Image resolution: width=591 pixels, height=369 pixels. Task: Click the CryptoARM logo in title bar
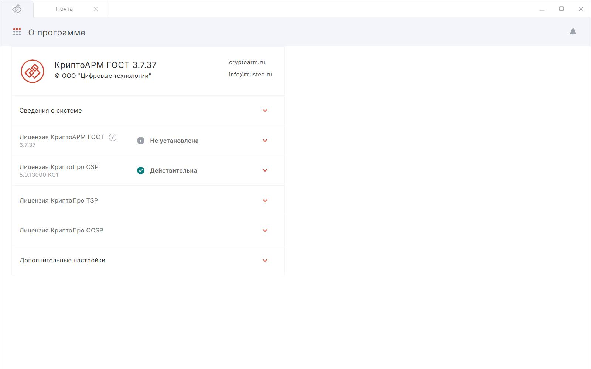[17, 8]
